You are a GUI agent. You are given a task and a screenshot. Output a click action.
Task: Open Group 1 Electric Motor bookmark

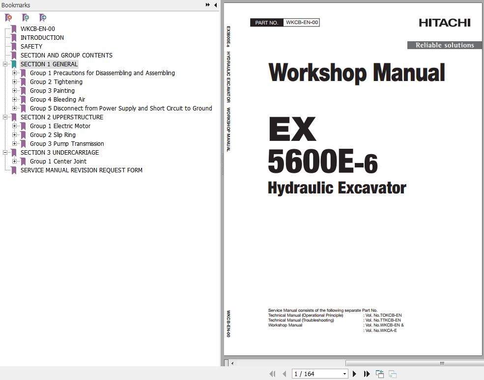[60, 126]
